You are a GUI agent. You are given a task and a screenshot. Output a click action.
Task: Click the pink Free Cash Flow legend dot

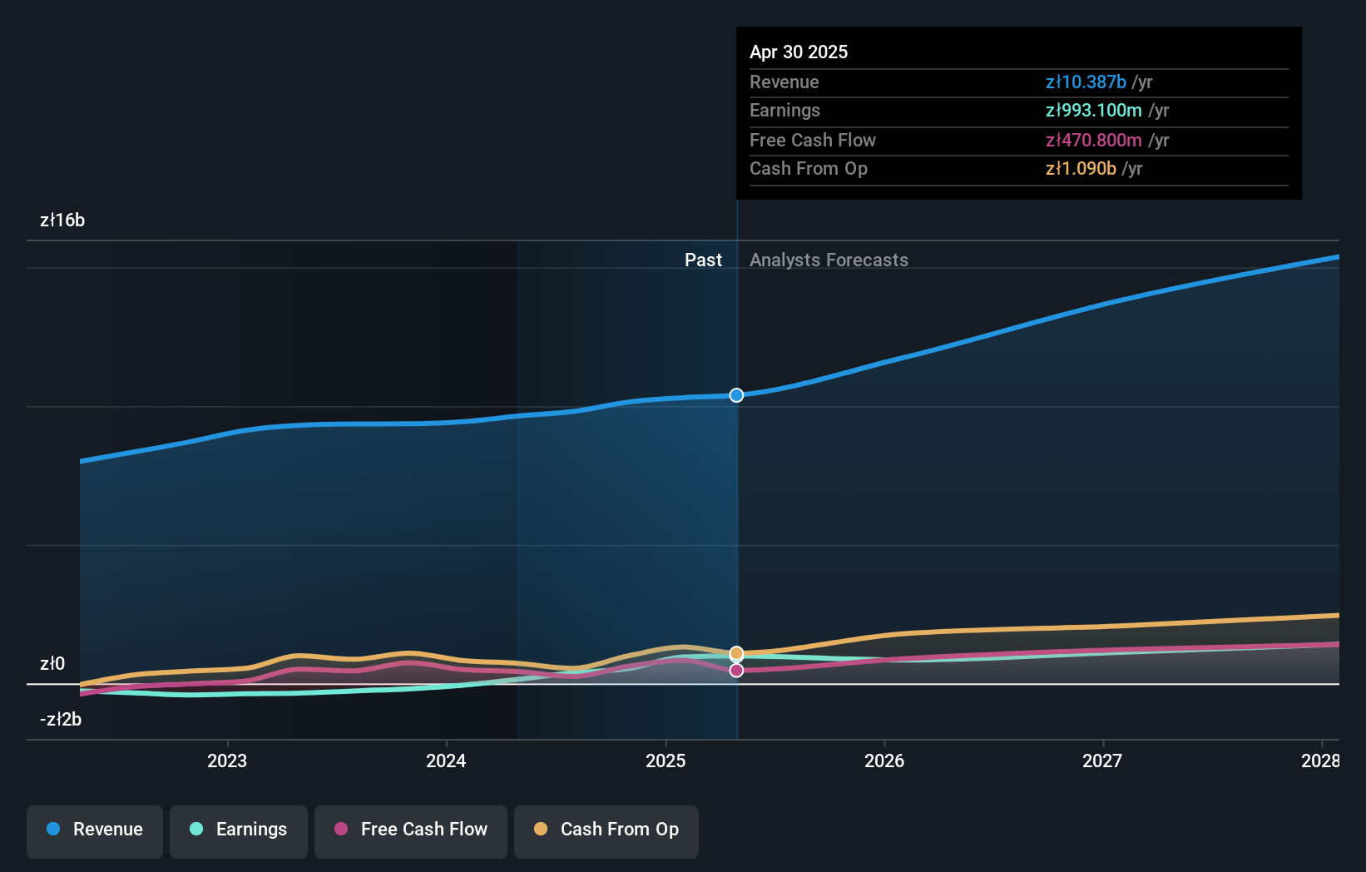(x=341, y=830)
